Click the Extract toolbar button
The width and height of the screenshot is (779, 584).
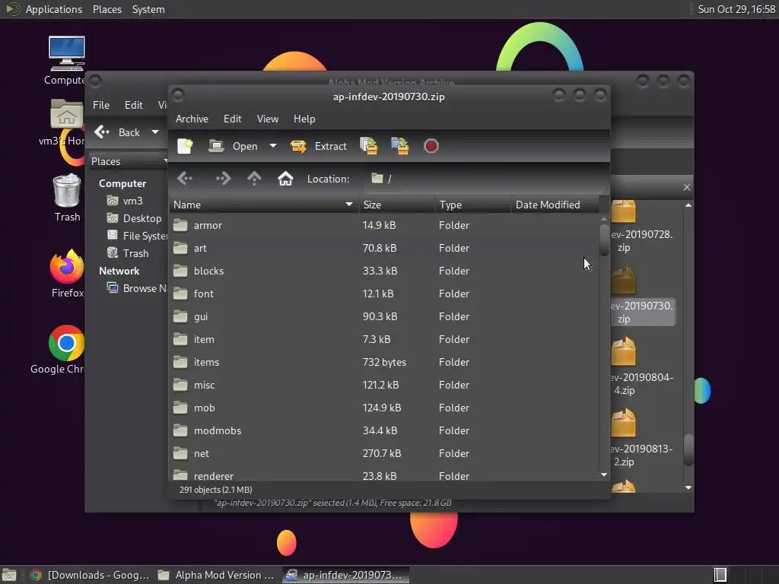click(x=319, y=146)
